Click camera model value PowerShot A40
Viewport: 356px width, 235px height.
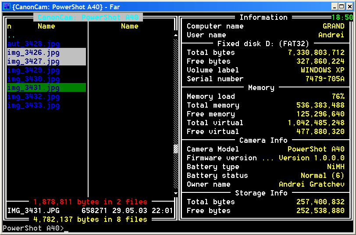[x=316, y=149]
